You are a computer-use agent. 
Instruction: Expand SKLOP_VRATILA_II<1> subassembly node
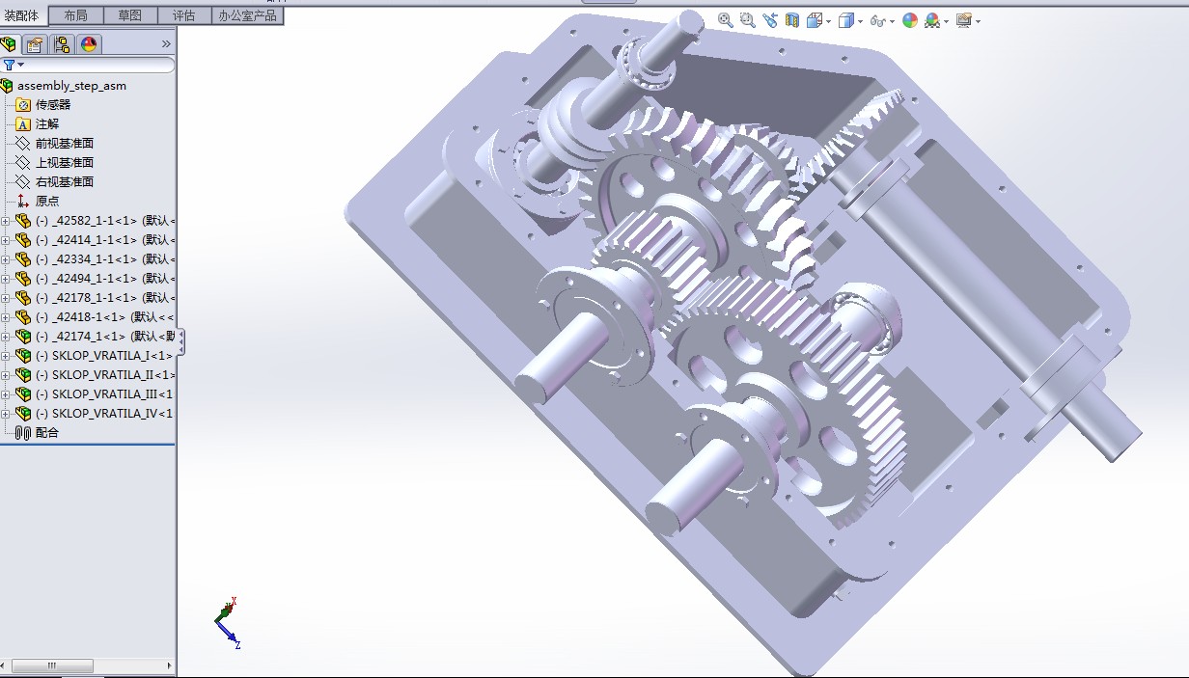coord(6,375)
